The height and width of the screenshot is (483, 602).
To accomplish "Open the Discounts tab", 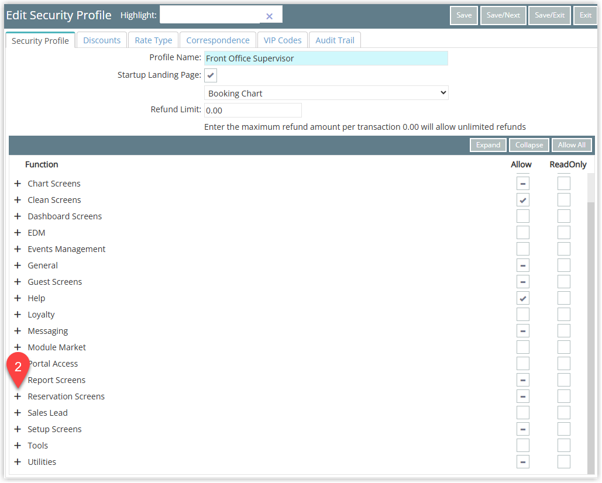I will [102, 40].
